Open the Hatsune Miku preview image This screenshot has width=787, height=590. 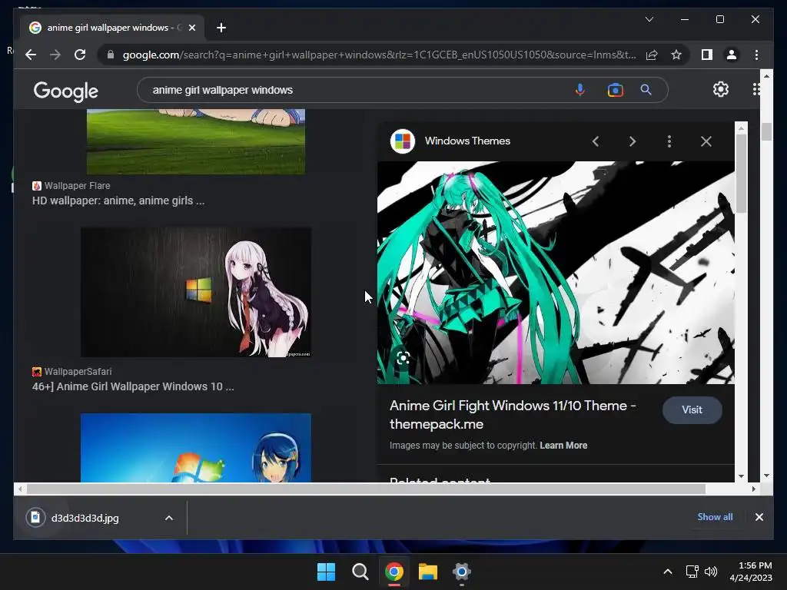pos(556,273)
